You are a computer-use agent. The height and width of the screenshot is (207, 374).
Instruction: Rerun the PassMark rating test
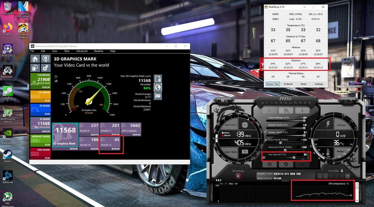(x=46, y=87)
